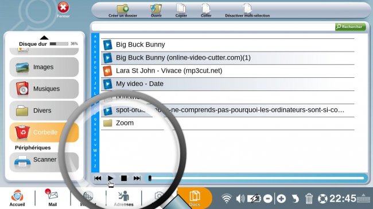Open the Docs application tab
The height and width of the screenshot is (209, 373).
click(x=195, y=199)
